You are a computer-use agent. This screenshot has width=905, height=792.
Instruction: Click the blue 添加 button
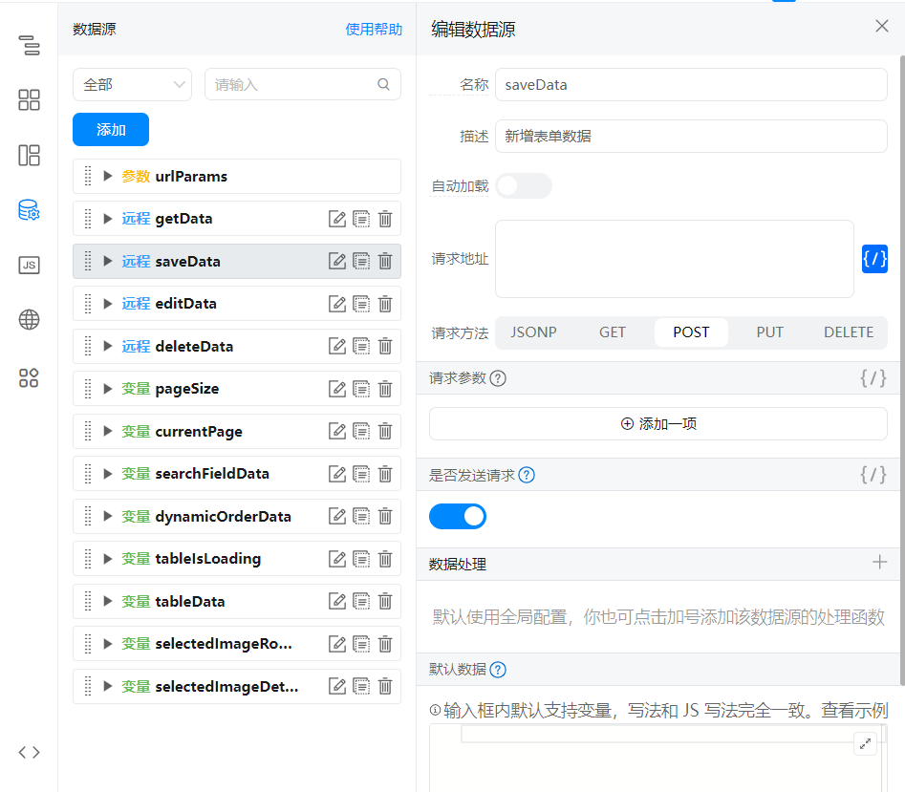(111, 130)
